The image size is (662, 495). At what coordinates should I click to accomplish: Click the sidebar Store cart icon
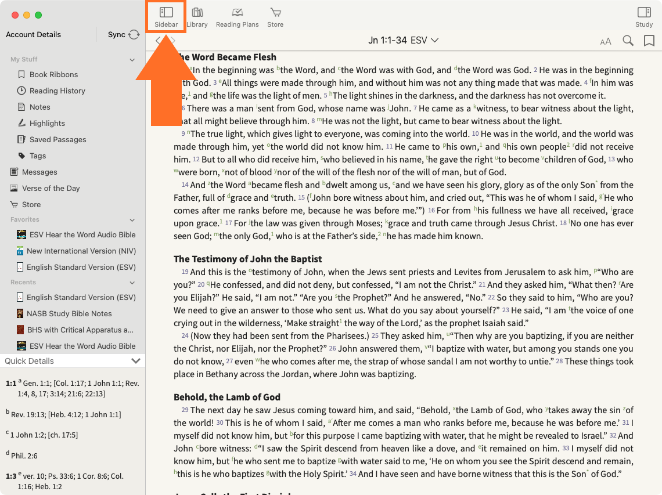pos(14,205)
